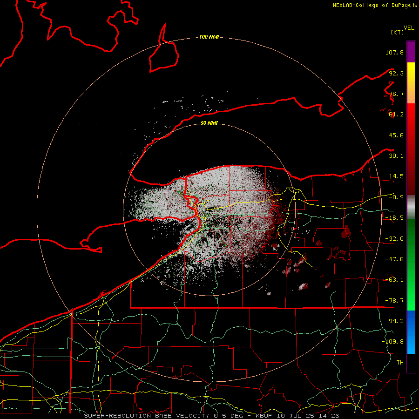Select the -32.0 legend value
The width and height of the screenshot is (419, 419).
tap(394, 239)
